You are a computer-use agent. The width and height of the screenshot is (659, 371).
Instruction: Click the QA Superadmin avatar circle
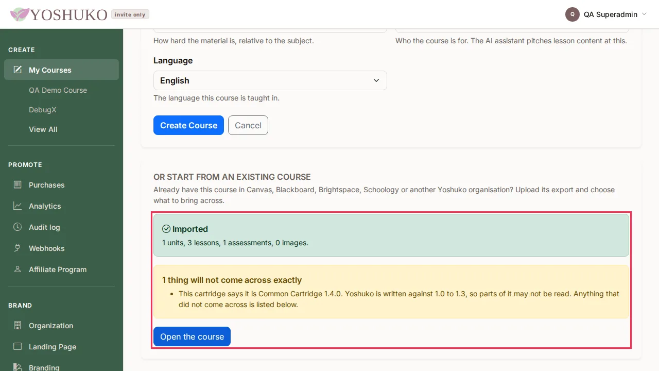coord(573,14)
